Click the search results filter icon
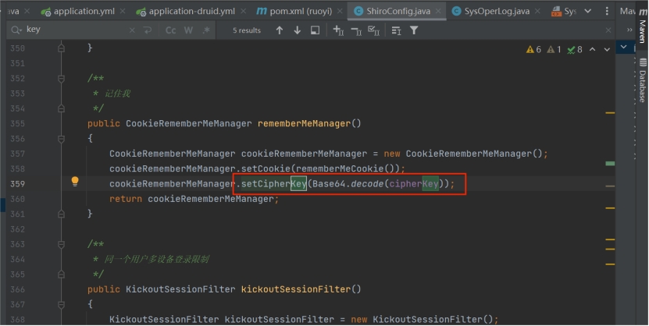 [414, 30]
